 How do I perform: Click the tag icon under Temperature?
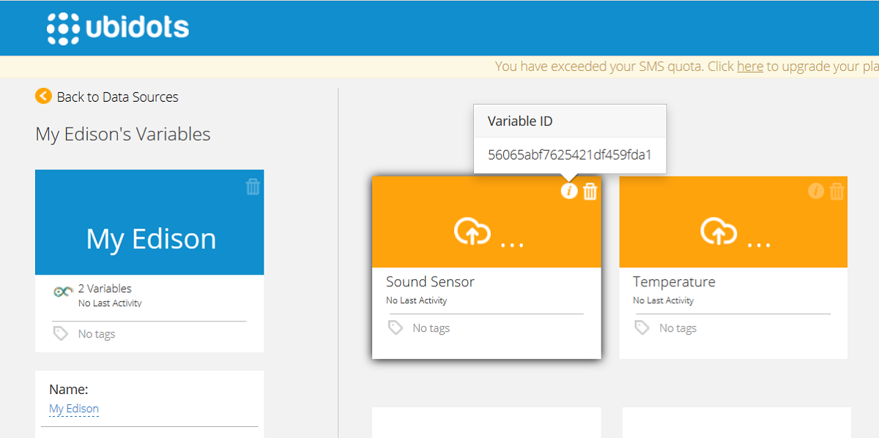coord(642,327)
